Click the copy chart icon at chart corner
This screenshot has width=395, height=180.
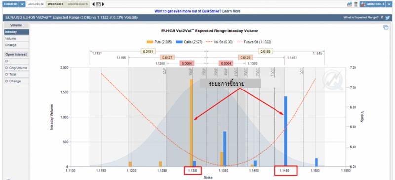pos(386,27)
